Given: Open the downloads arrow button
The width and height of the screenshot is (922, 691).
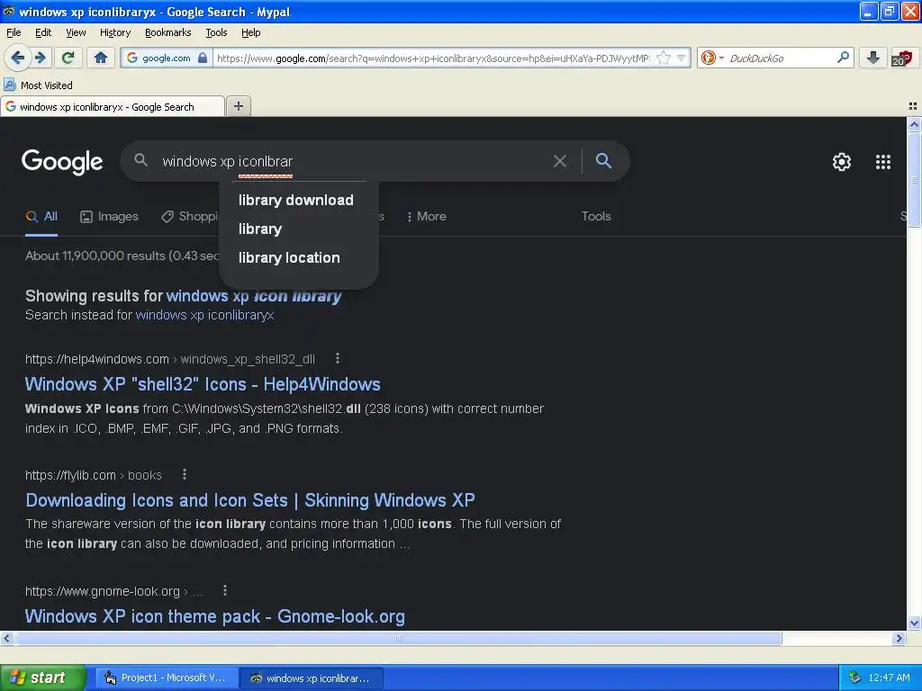Looking at the screenshot, I should pos(872,58).
